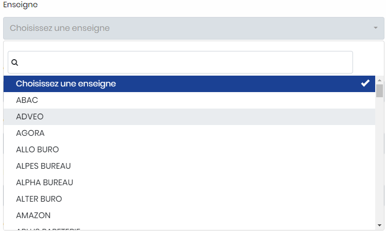The width and height of the screenshot is (386, 231).
Task: Click the partially visible option below AMAZON
Action: tap(189, 228)
